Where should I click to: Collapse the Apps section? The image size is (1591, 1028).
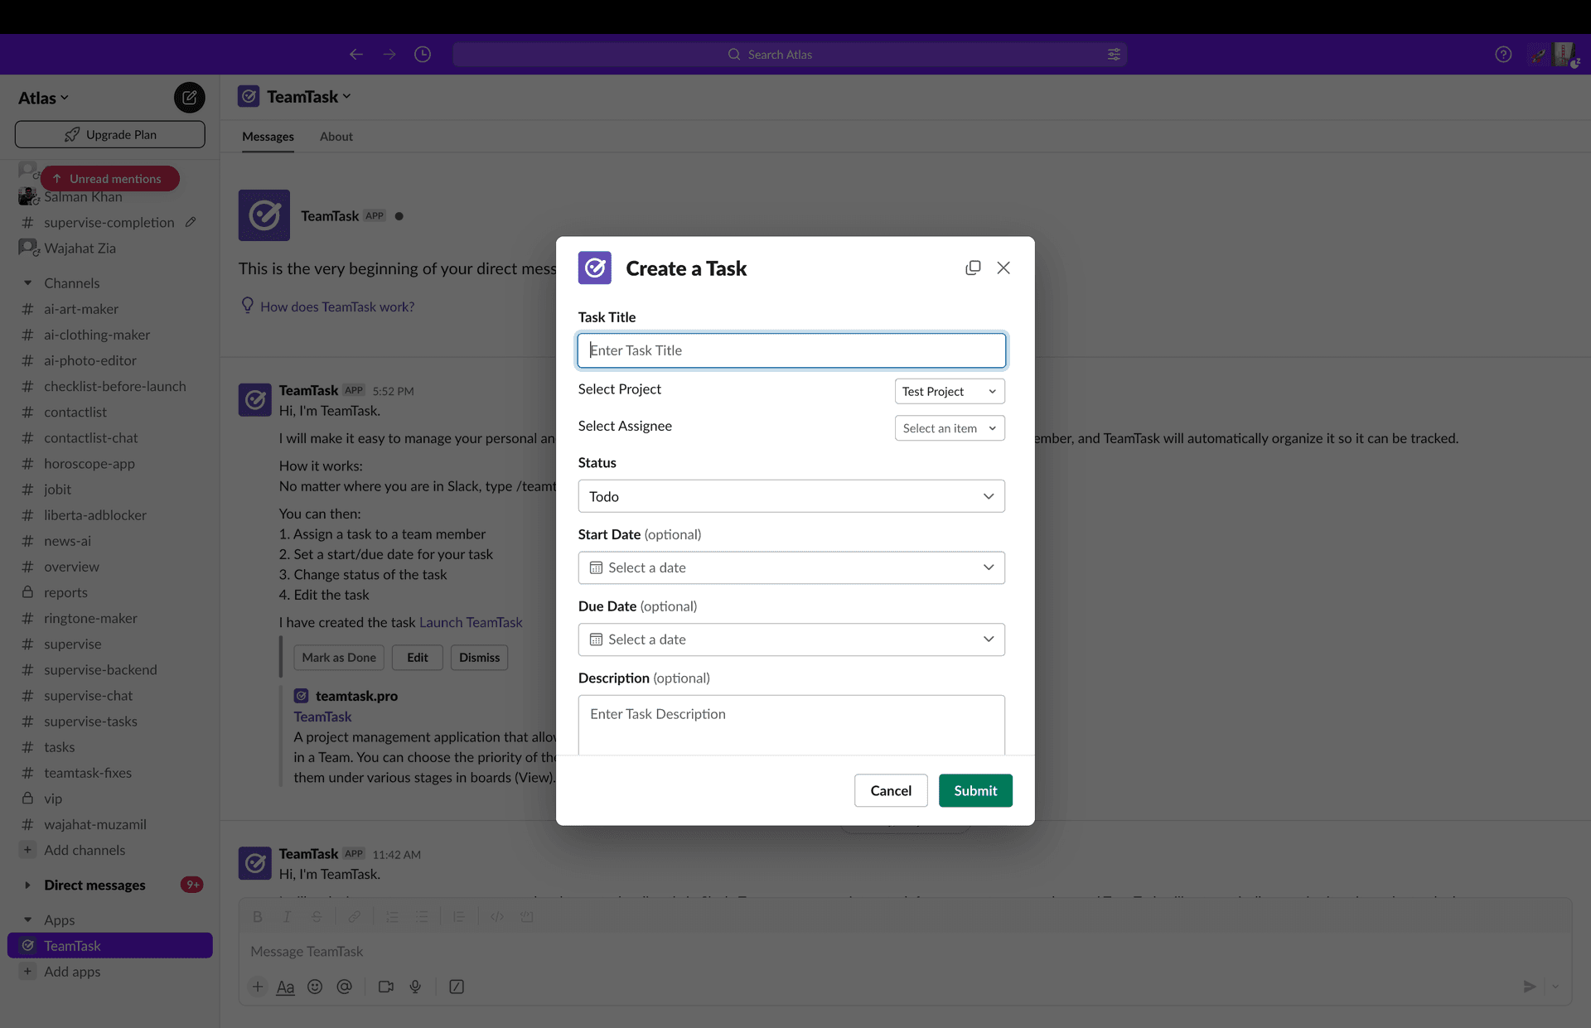pos(27,919)
